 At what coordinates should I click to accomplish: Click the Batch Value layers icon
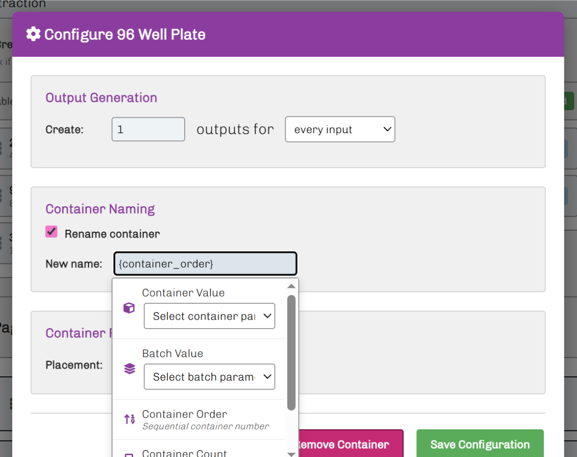click(x=129, y=369)
